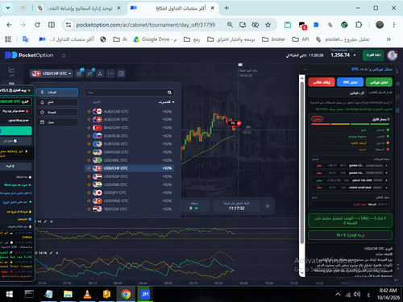Toggle favorite star for EUR/USD OTC

[89, 144]
